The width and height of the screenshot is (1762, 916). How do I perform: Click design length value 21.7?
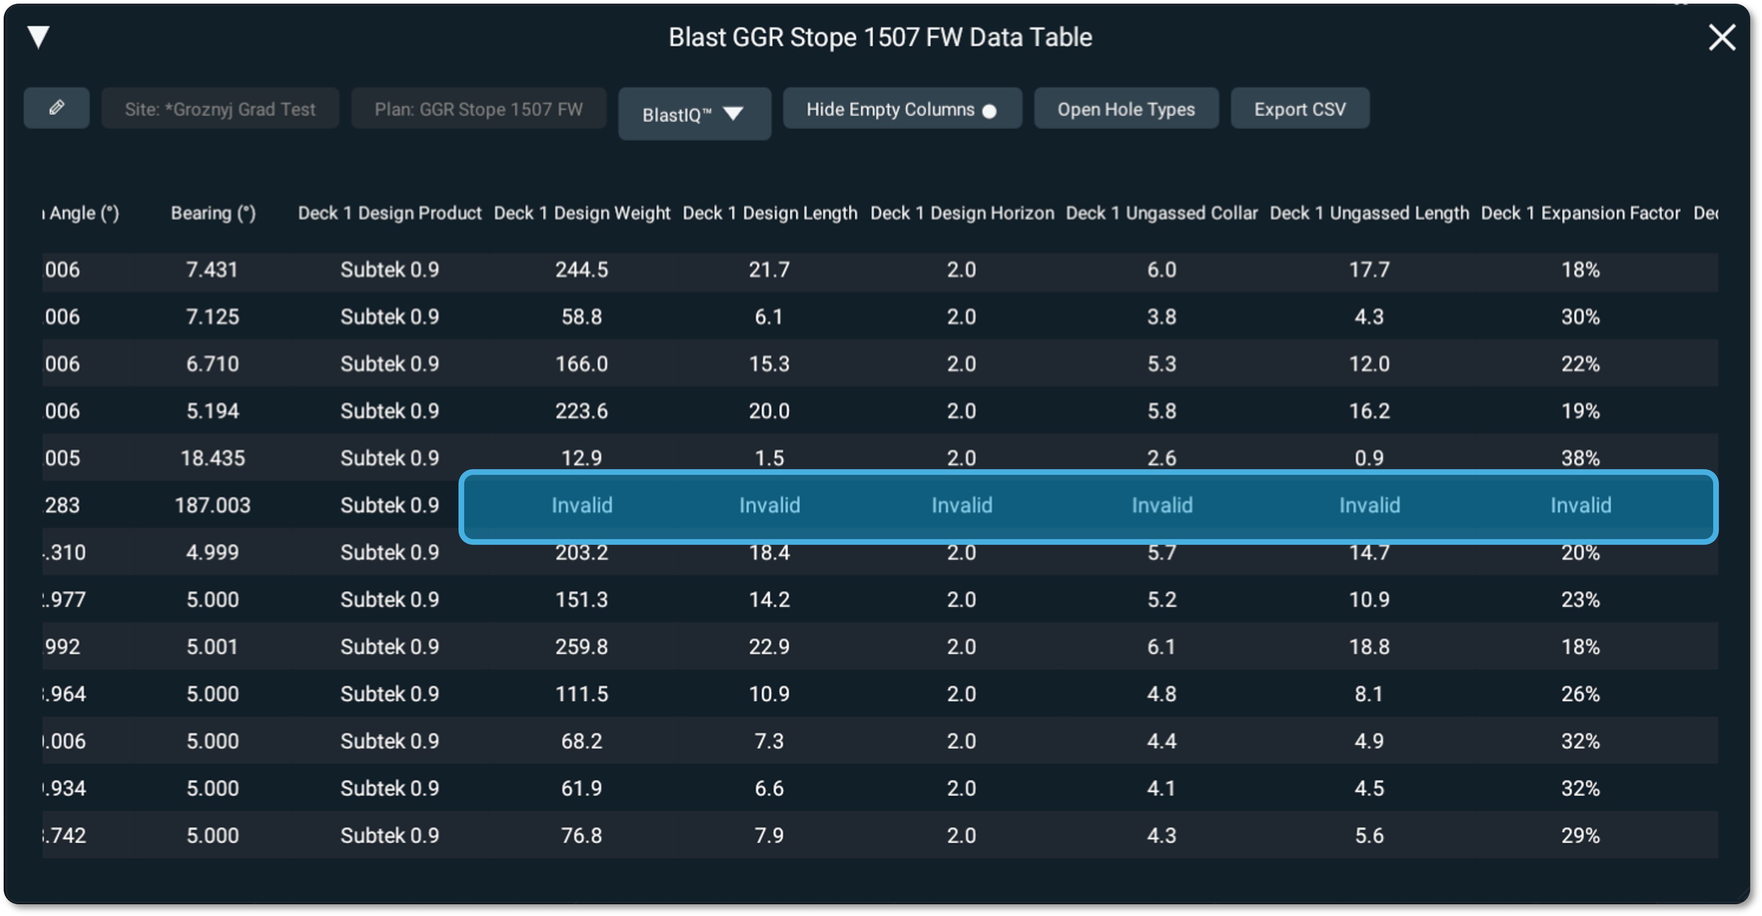pyautogui.click(x=769, y=269)
